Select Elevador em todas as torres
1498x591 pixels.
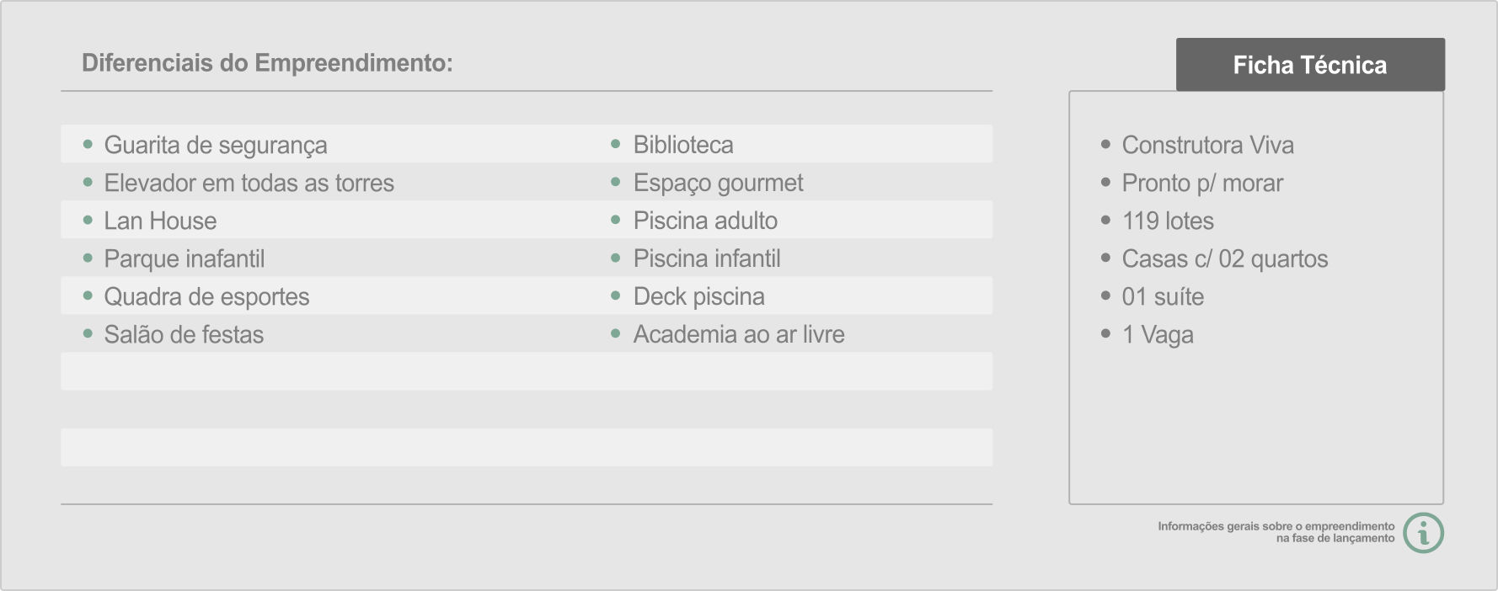[x=249, y=183]
